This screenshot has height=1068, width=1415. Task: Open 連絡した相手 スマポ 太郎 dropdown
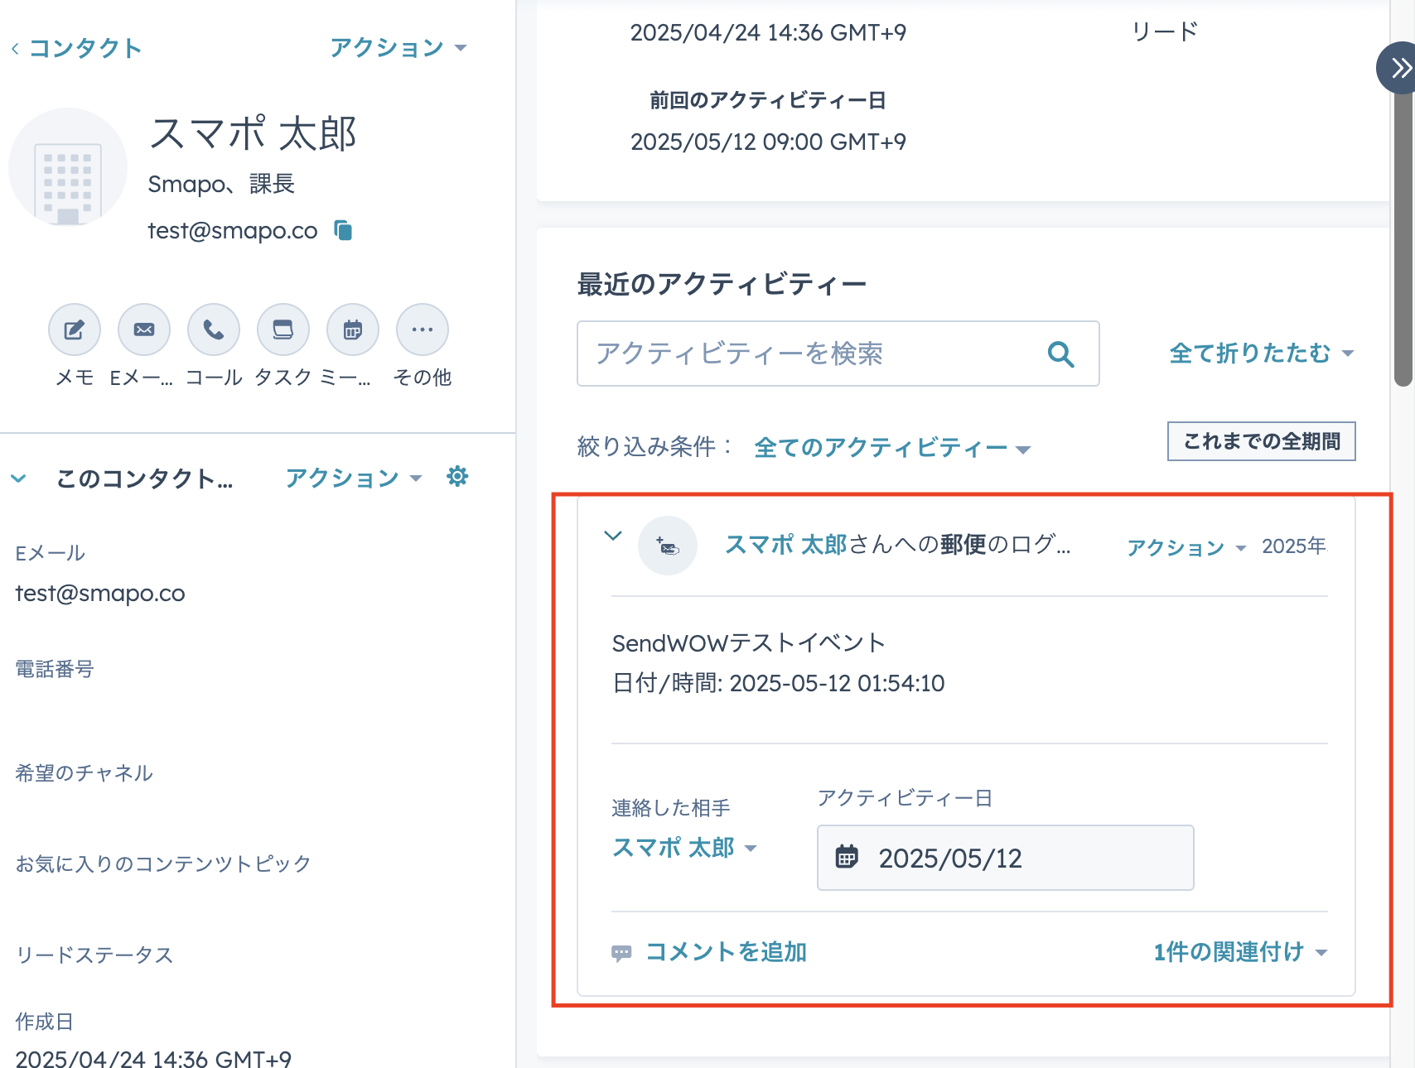click(684, 848)
